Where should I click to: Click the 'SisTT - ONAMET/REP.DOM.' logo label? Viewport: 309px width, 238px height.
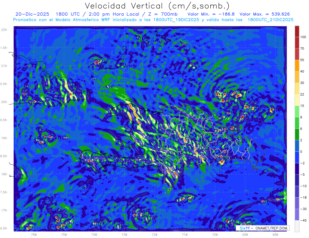[x=262, y=228]
